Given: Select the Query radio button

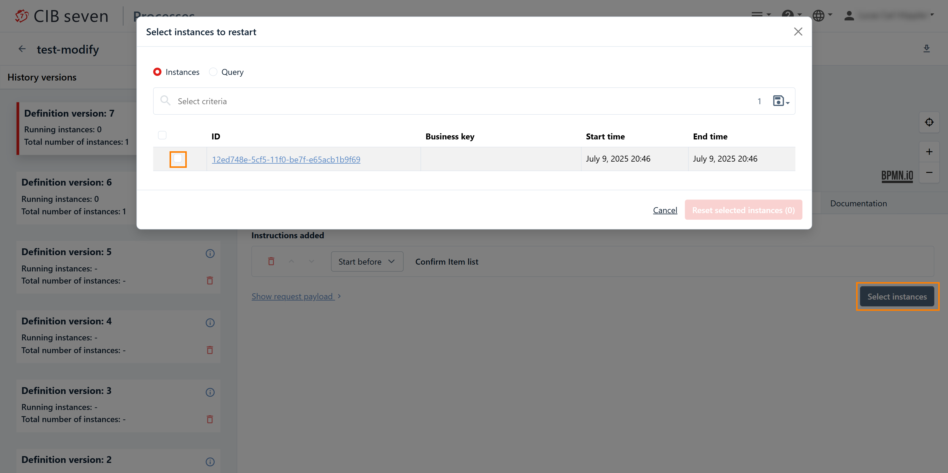Looking at the screenshot, I should pyautogui.click(x=213, y=72).
